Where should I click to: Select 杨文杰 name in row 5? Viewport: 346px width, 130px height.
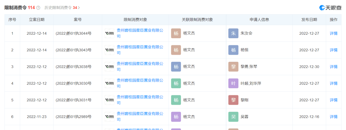coord(189,100)
